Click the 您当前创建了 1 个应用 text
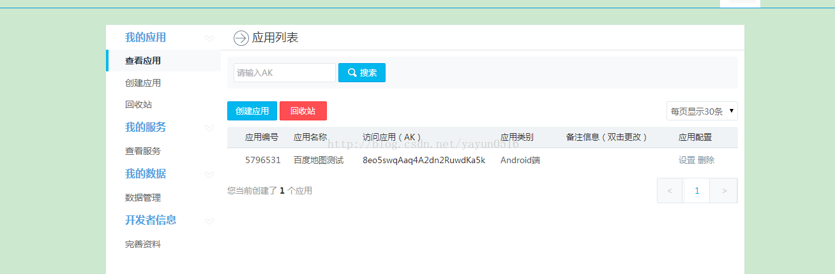The image size is (835, 274). click(x=270, y=191)
